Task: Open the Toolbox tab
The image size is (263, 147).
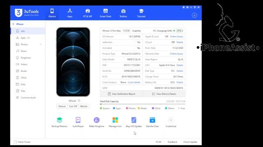Action: 123,13
